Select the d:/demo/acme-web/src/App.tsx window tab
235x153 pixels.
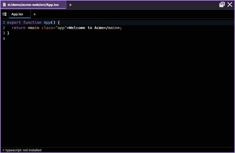click(x=33, y=5)
